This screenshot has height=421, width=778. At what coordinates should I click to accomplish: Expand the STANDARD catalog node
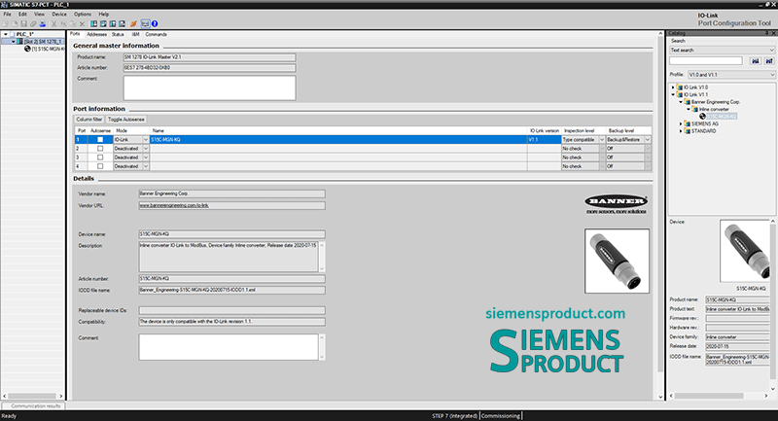[x=681, y=131]
